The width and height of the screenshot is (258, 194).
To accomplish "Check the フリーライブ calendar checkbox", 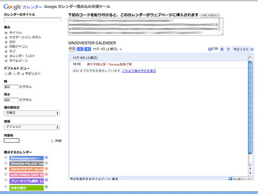I will [x=6, y=179].
